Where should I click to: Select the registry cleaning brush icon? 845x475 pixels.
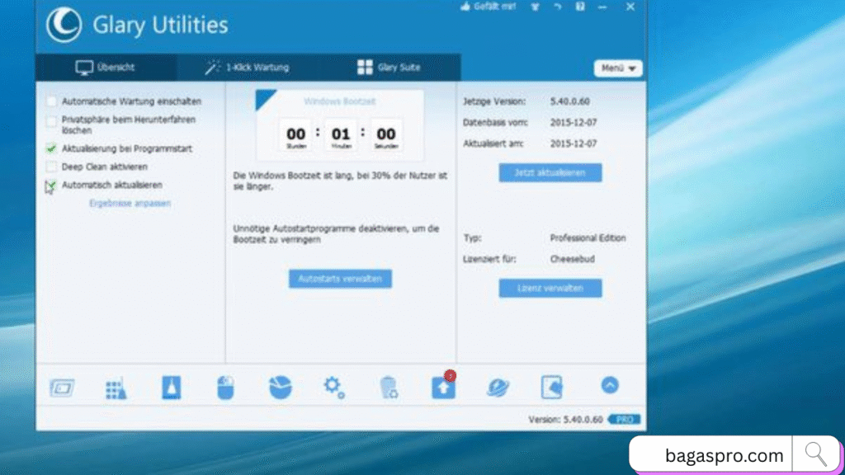coord(116,386)
